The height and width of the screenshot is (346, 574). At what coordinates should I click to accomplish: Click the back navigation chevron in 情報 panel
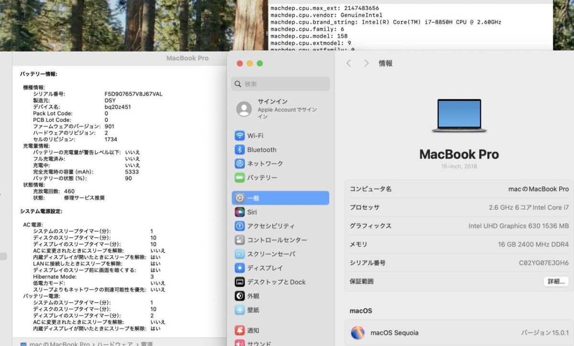coord(349,63)
